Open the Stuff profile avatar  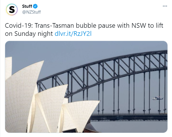pos(12,9)
